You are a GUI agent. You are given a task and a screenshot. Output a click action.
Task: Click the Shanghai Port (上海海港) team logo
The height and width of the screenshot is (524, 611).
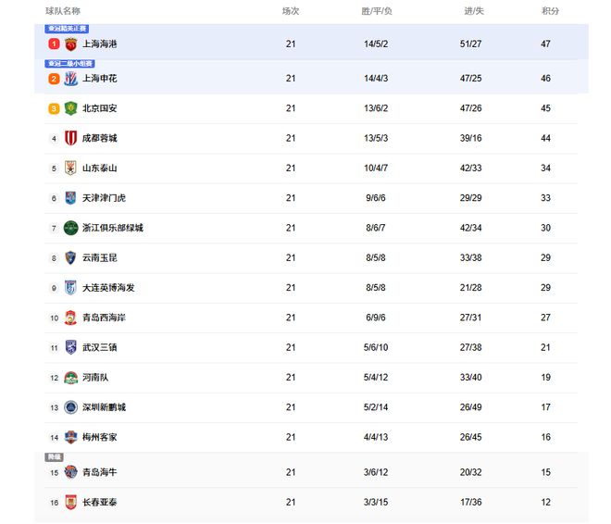click(71, 44)
